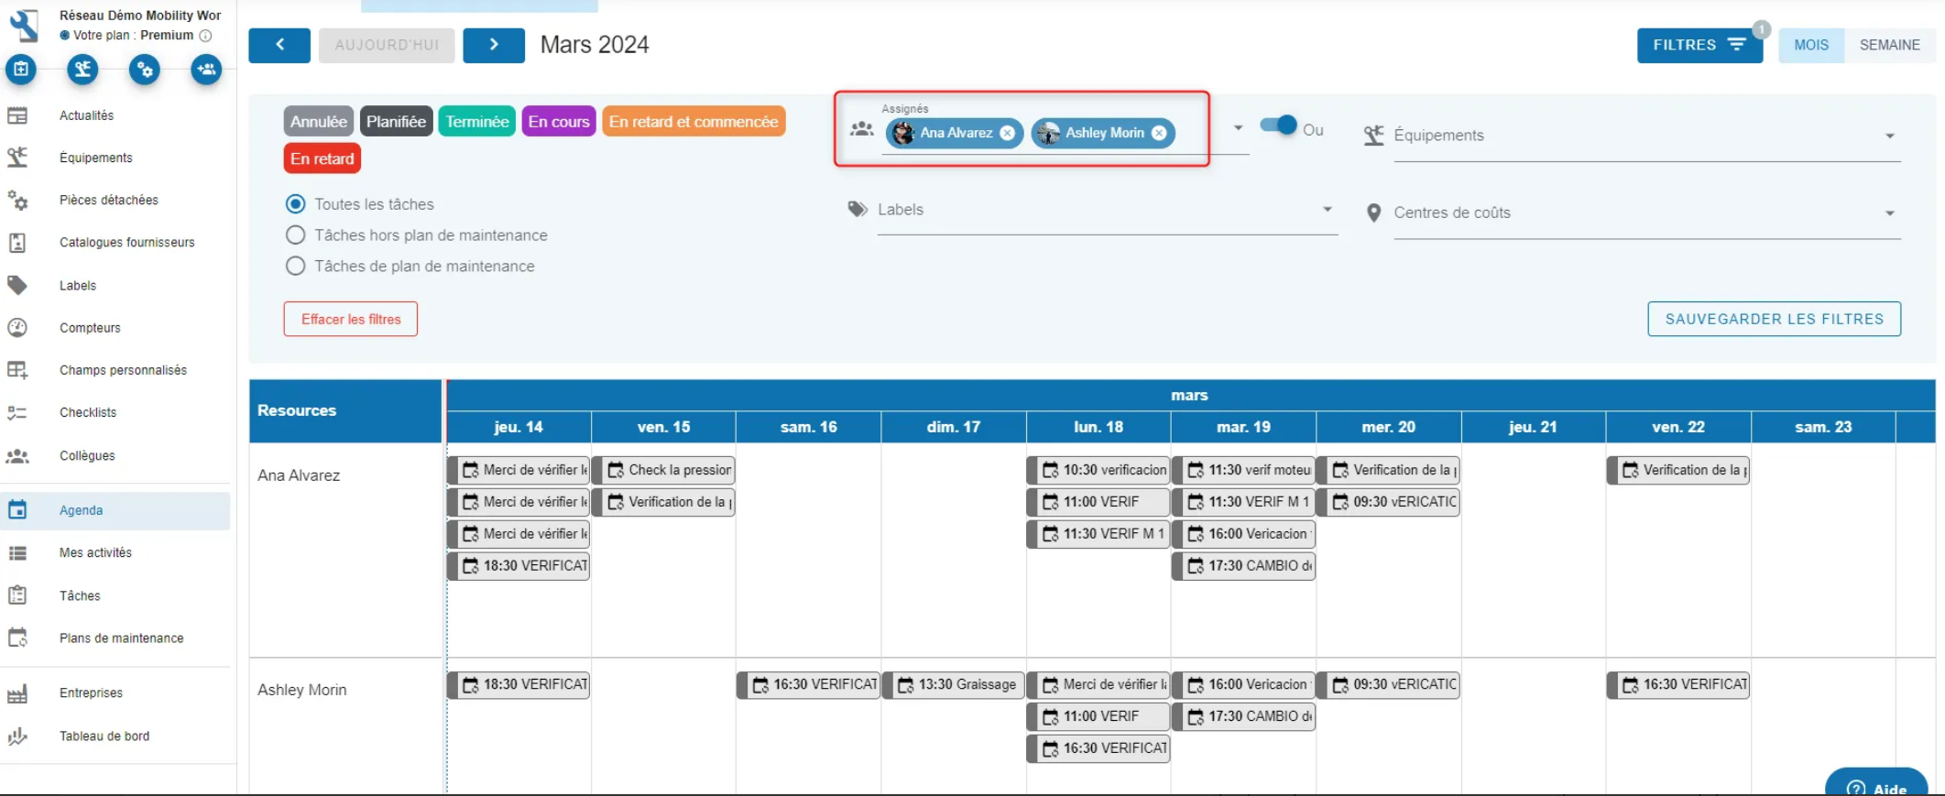Image resolution: width=1945 pixels, height=796 pixels.
Task: Toggle the Ou switch
Action: tap(1279, 125)
